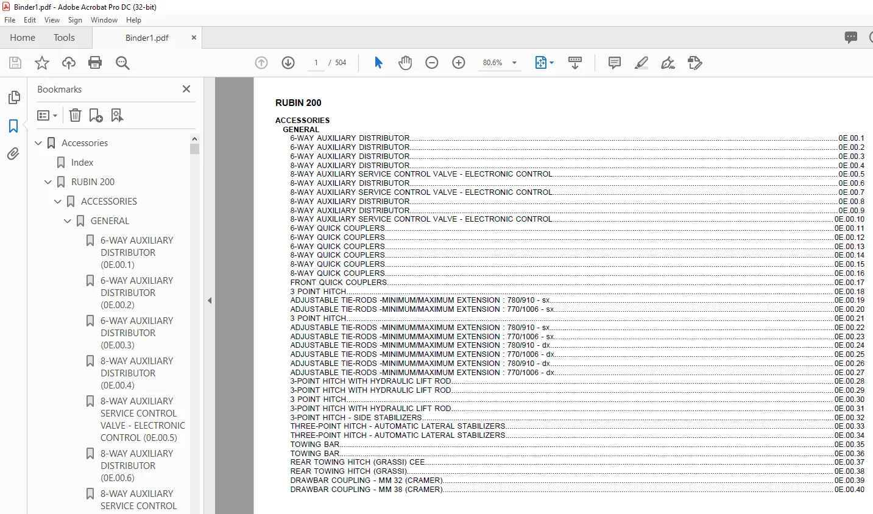873x514 pixels.
Task: Go to the next page
Action: pos(288,63)
